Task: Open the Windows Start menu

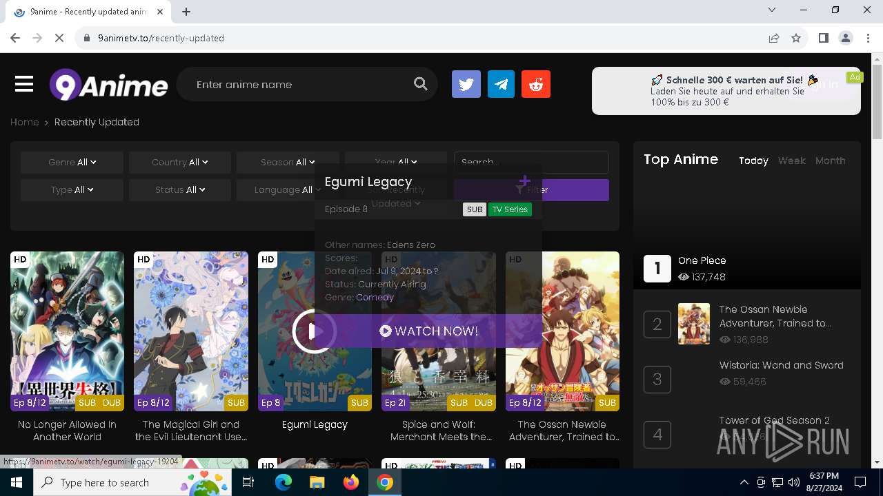Action: click(17, 482)
